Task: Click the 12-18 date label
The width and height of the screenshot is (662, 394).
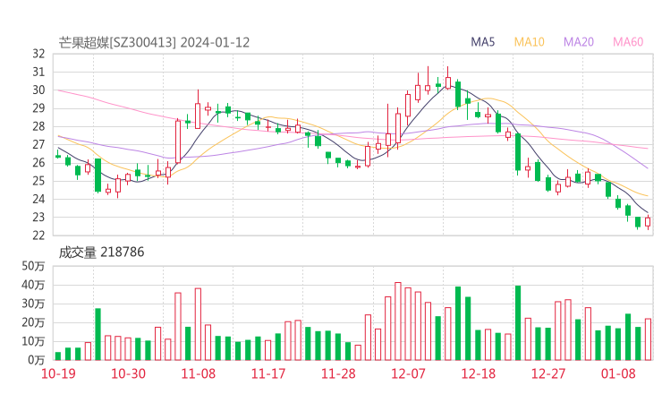Action: coord(479,373)
